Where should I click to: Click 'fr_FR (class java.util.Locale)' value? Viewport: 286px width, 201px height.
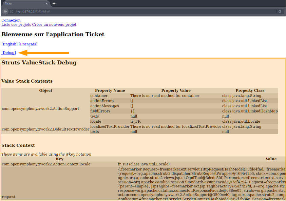(x=144, y=164)
